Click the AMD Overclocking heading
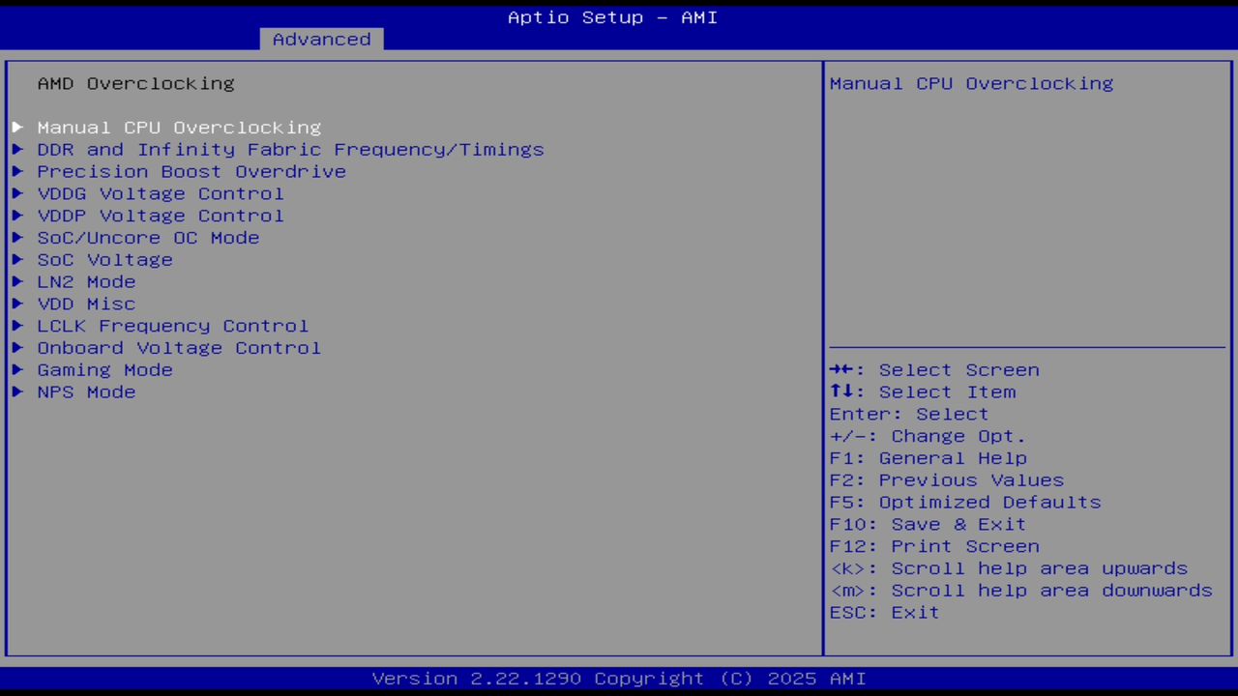 [135, 83]
